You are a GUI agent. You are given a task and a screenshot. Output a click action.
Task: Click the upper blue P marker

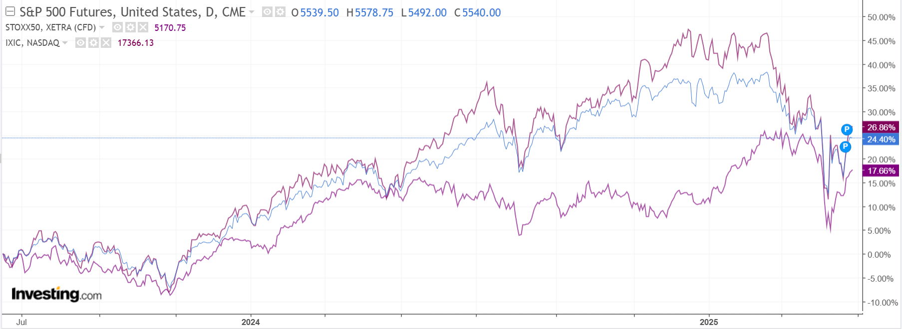click(x=847, y=130)
